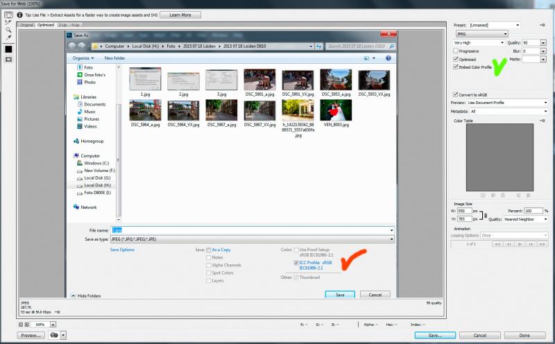Click the Save Options link
Image resolution: width=555 pixels, height=344 pixels.
122,250
